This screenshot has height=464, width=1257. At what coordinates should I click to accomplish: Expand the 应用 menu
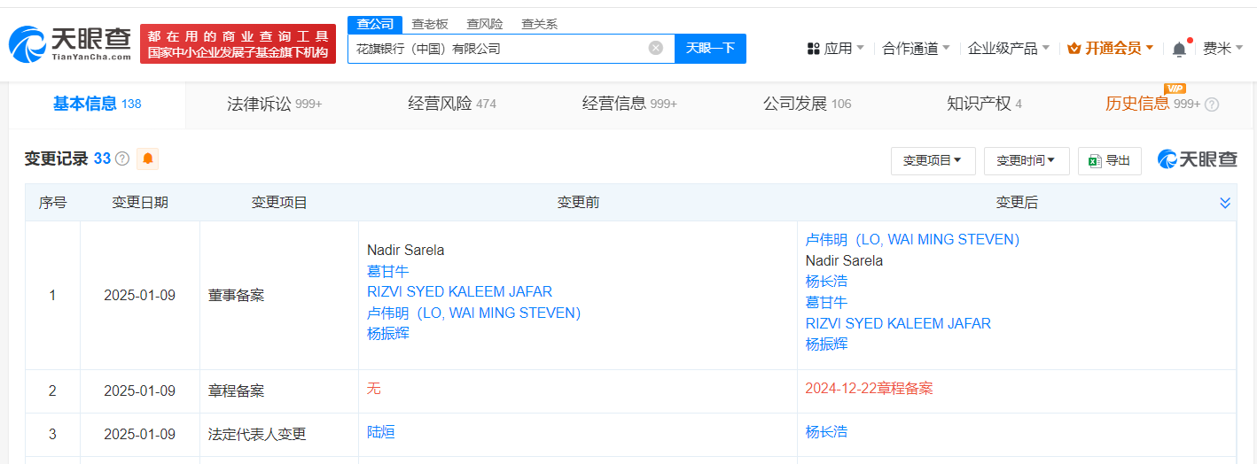(x=835, y=49)
